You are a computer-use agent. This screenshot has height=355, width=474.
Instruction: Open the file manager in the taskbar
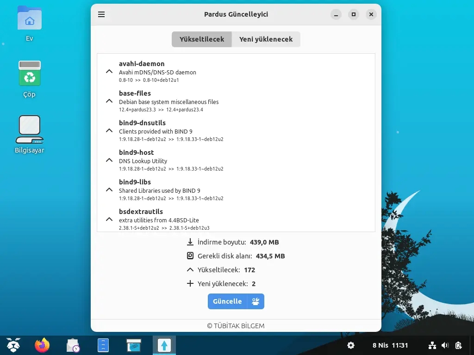tap(103, 345)
